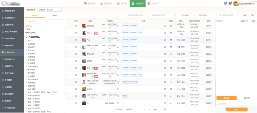This screenshot has width=257, height=113.
Task: Tick the checkbox for row 26
Action: [x=69, y=26]
